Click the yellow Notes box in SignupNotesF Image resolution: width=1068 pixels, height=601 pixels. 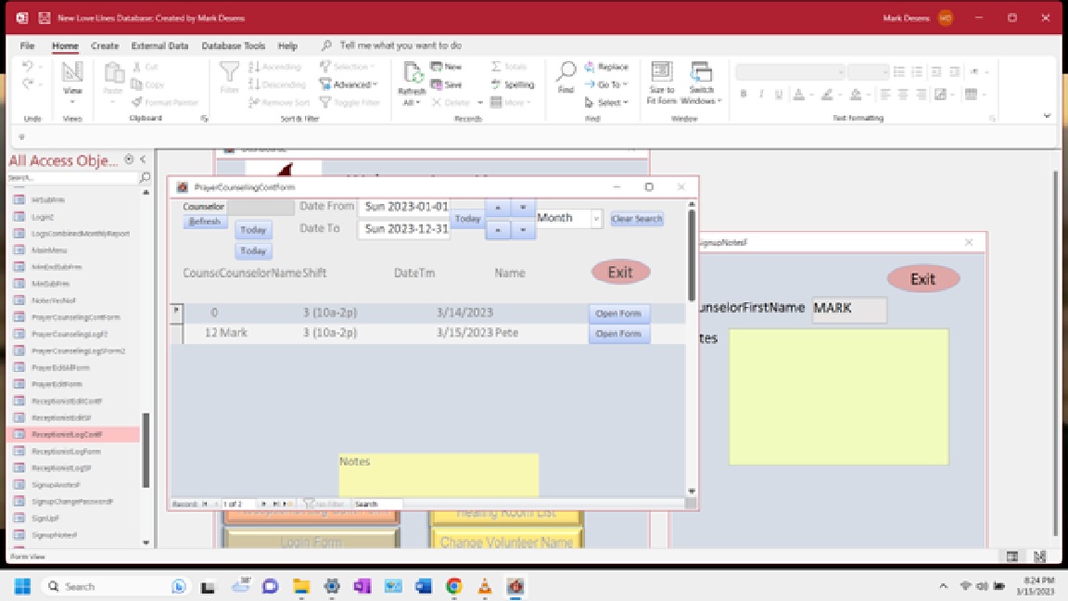(838, 396)
